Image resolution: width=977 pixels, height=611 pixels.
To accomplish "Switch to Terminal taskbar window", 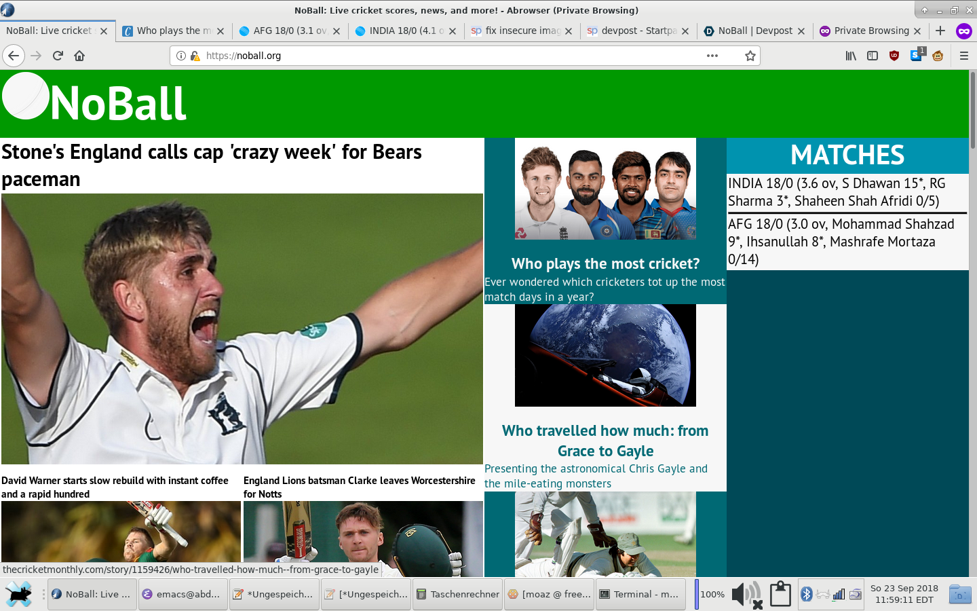I will click(x=641, y=594).
